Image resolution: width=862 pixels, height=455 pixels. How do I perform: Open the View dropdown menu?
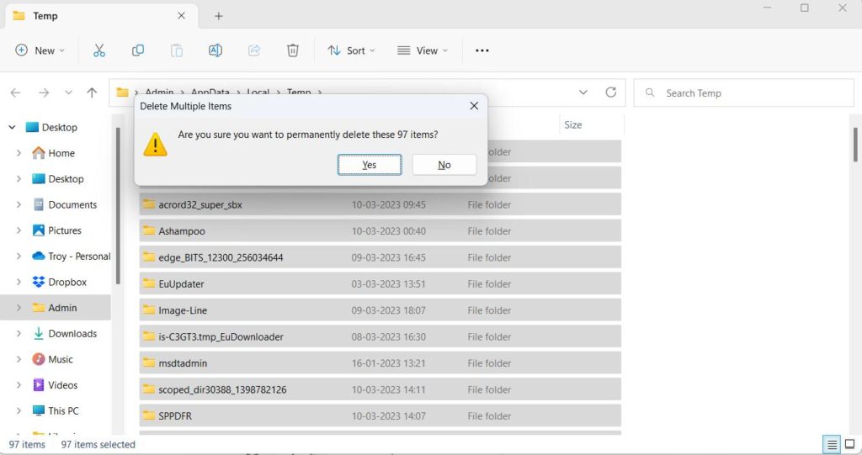coord(422,50)
